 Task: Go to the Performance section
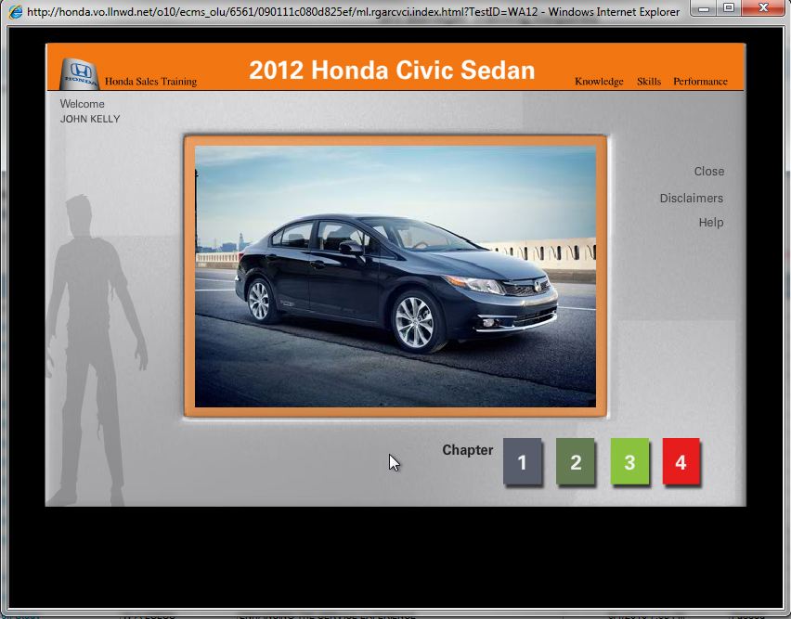700,82
